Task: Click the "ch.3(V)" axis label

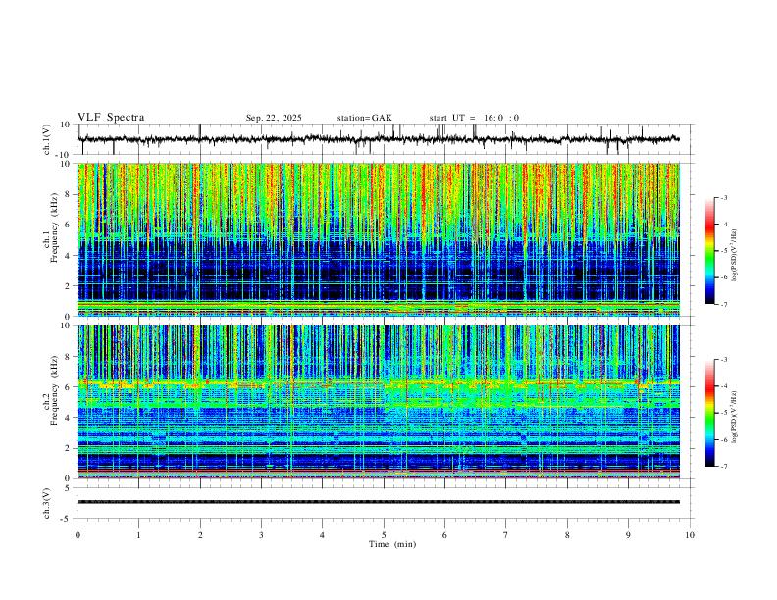Action: point(47,503)
